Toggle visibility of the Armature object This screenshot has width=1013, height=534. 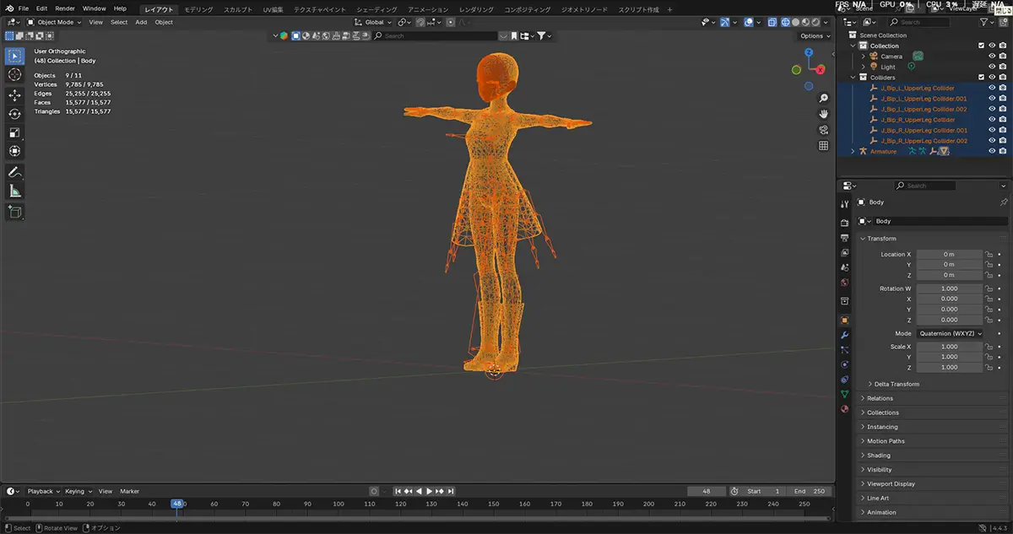tap(992, 151)
